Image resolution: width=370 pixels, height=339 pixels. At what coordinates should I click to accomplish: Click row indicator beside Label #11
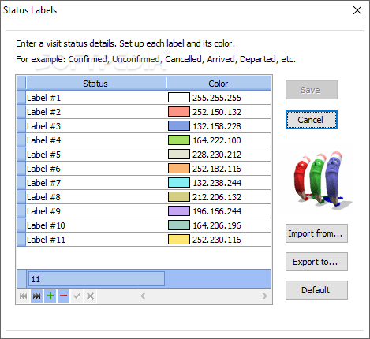(x=21, y=240)
